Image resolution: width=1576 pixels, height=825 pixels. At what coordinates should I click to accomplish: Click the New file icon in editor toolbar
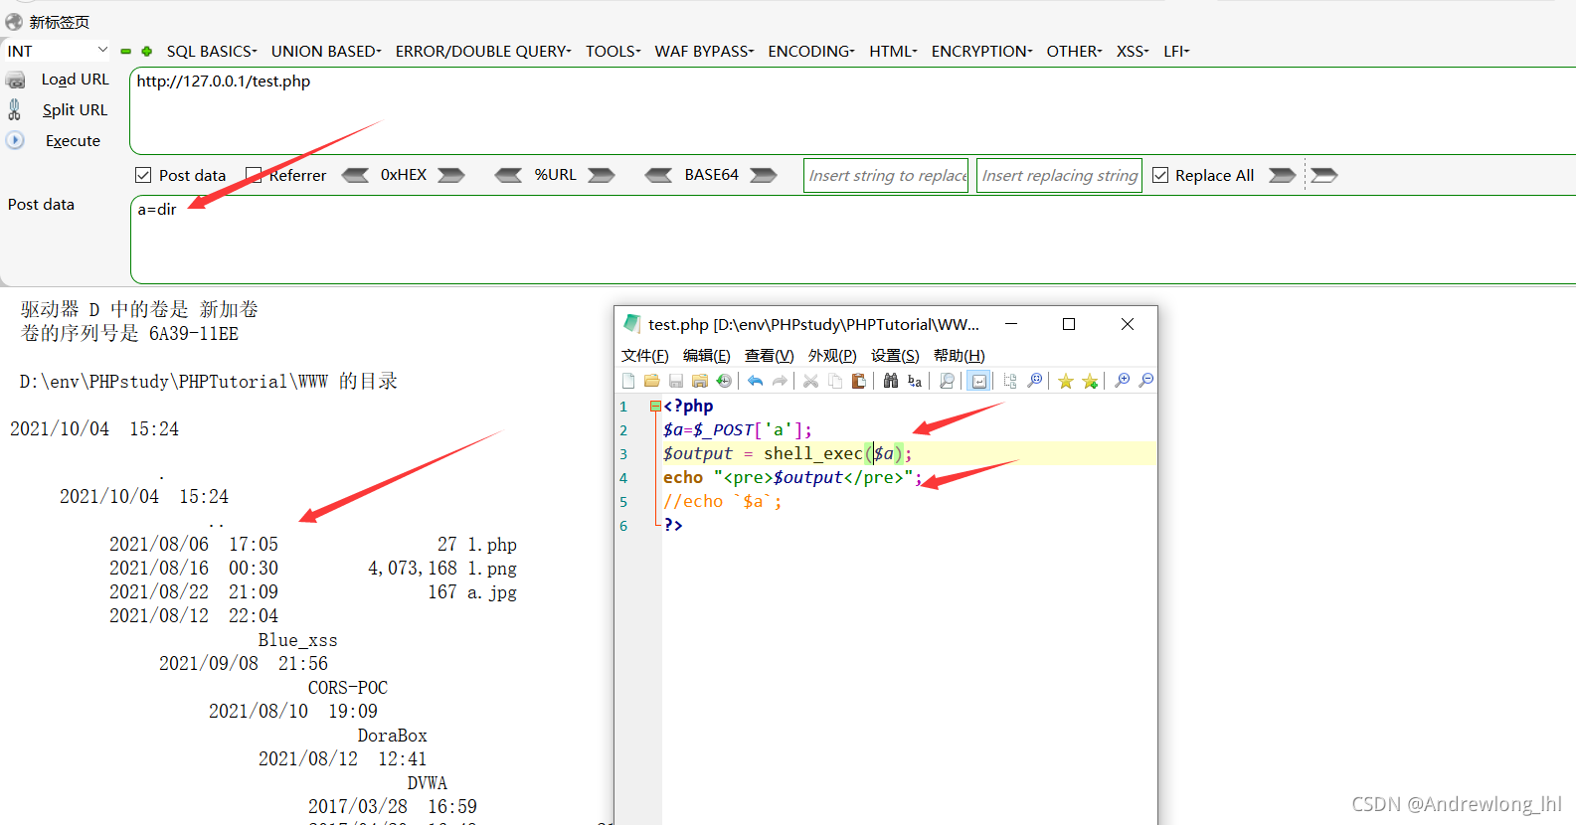(628, 381)
